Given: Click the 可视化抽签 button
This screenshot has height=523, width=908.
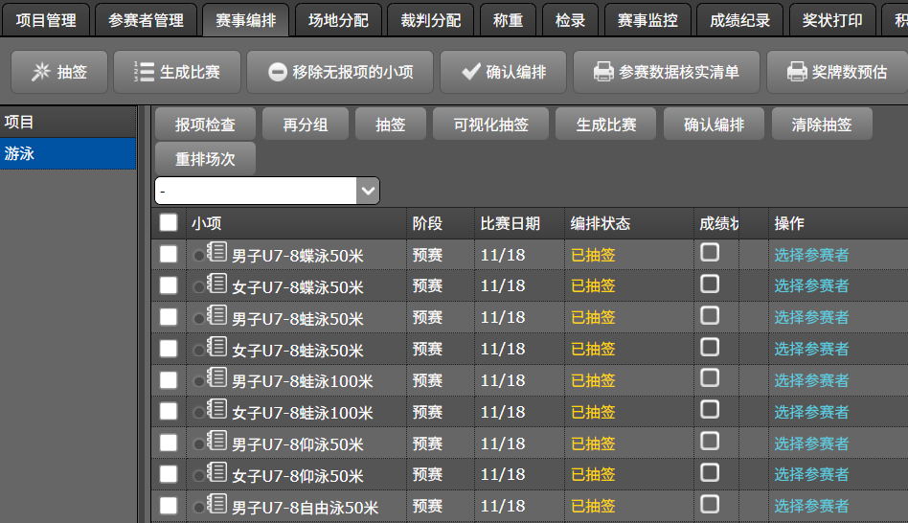Looking at the screenshot, I should 490,125.
